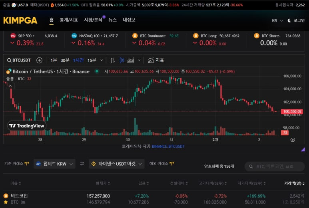Click the 기준 거래소 filter icon

(x=27, y=164)
